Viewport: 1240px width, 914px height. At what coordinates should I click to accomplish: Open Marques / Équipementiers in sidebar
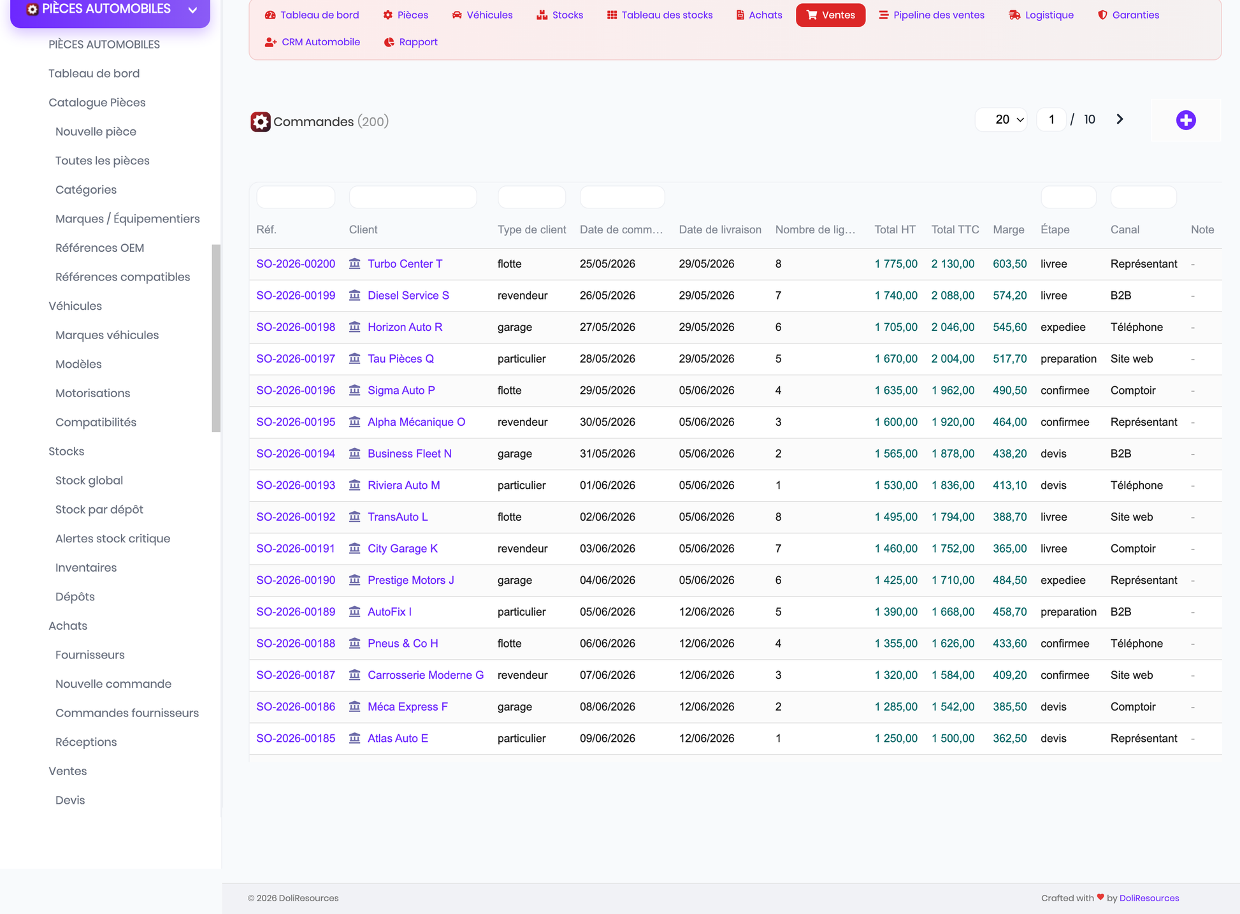[127, 219]
